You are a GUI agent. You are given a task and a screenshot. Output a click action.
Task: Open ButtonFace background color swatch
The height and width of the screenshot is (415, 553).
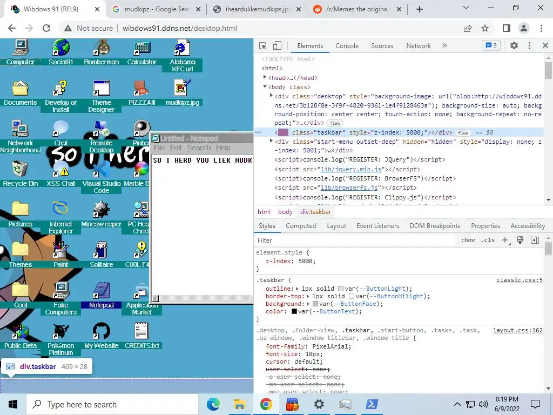point(315,304)
